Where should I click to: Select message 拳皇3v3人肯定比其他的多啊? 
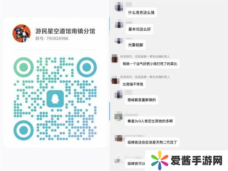pyautogui.click(x=150, y=121)
